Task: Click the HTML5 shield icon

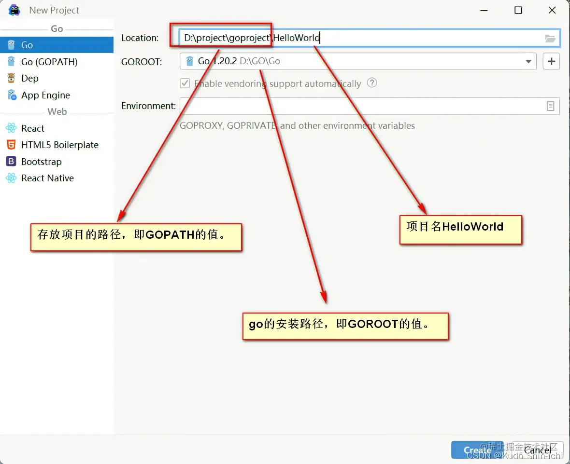Action: pos(11,145)
